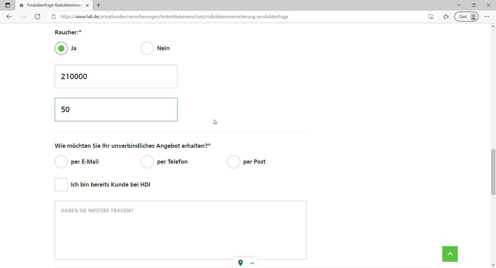Choose per Telefon delivery option
496x268 pixels.
tap(147, 162)
